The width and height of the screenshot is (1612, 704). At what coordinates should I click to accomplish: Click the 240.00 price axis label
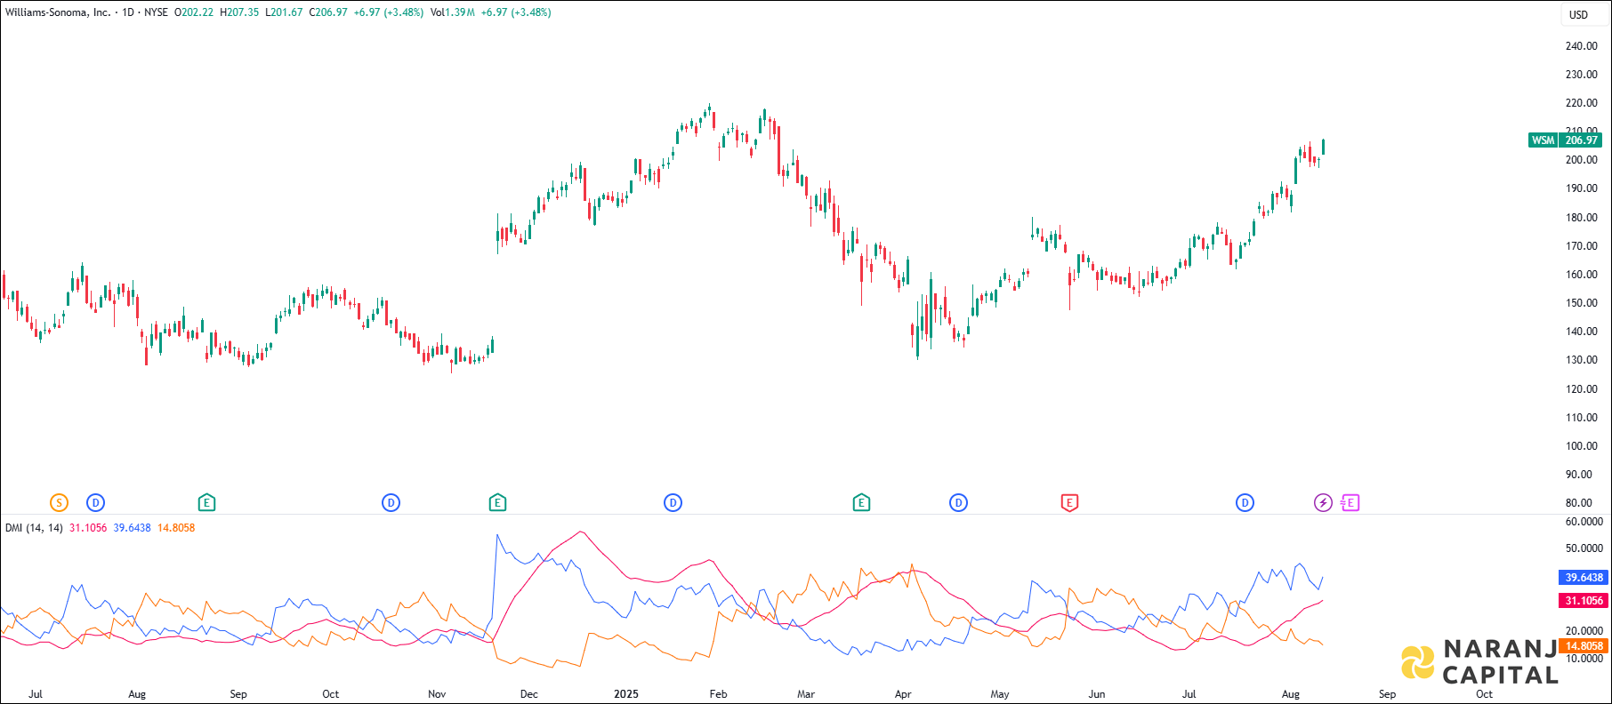coord(1582,46)
